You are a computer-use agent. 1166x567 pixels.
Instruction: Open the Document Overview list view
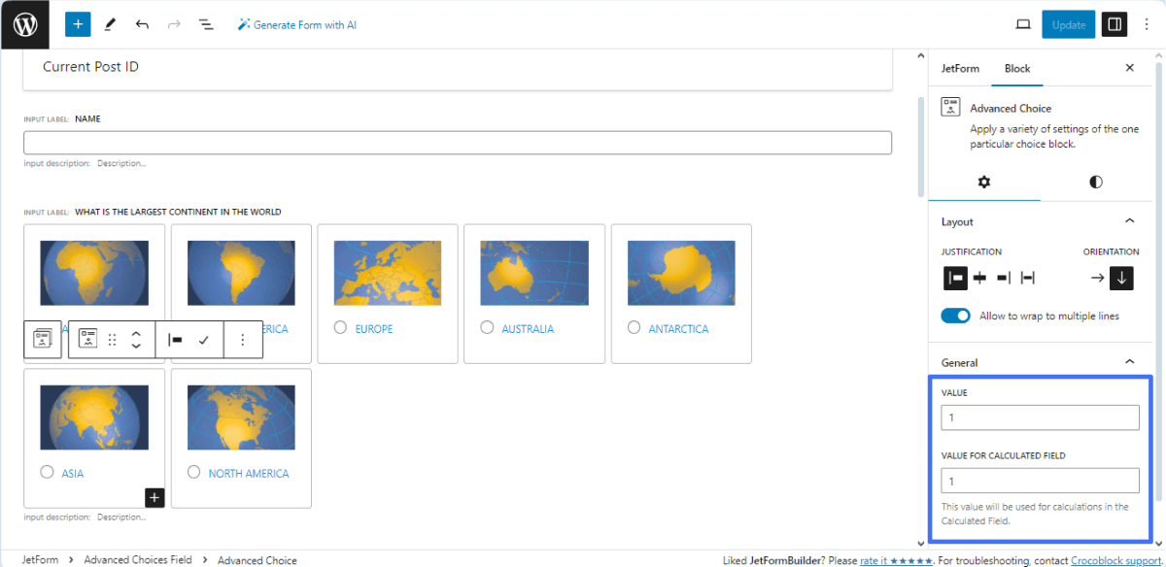click(206, 24)
